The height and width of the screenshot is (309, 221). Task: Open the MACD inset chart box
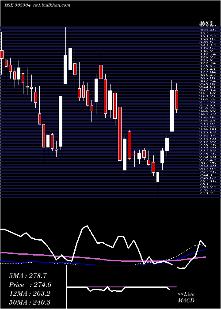(x=122, y=287)
